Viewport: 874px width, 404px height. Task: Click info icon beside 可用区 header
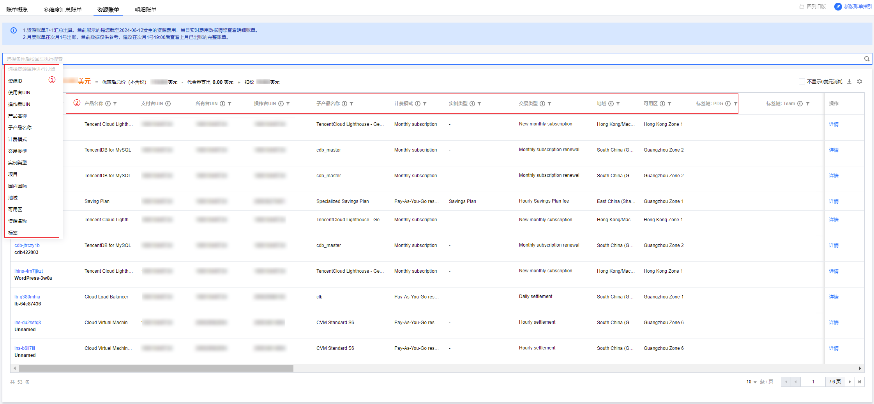[662, 104]
